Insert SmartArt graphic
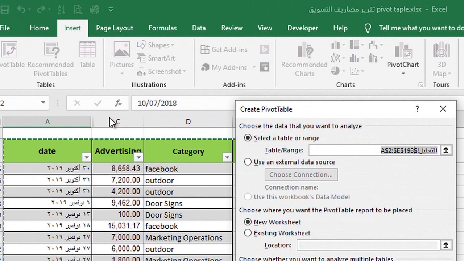This screenshot has width=464, height=261. tap(156, 58)
